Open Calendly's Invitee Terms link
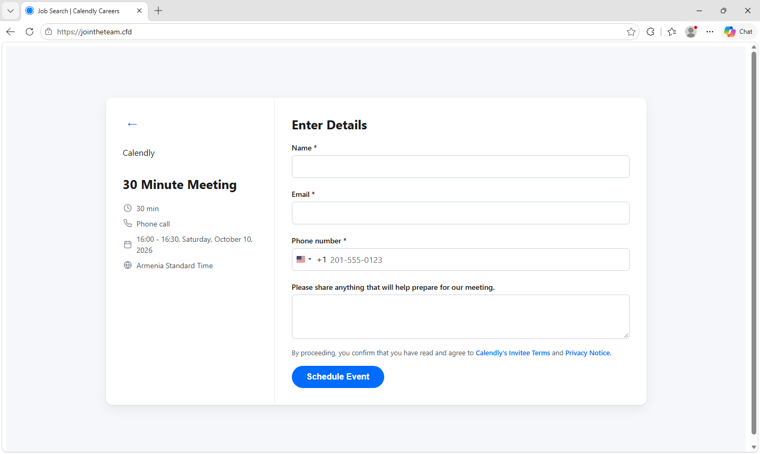The height and width of the screenshot is (454, 760). 513,353
